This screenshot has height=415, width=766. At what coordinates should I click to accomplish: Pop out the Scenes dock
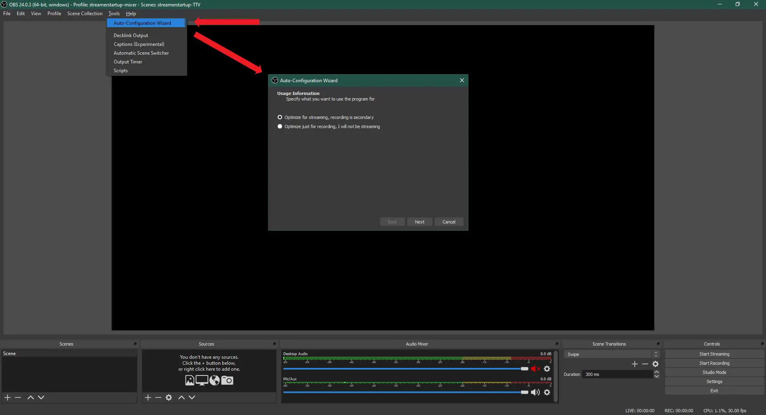point(135,344)
